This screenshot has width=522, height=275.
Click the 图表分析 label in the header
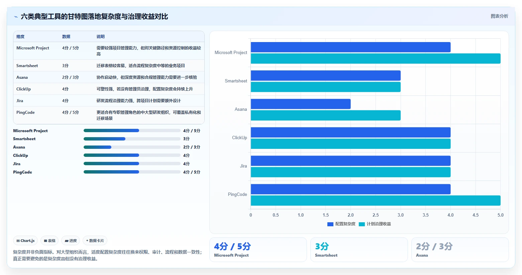click(x=499, y=16)
